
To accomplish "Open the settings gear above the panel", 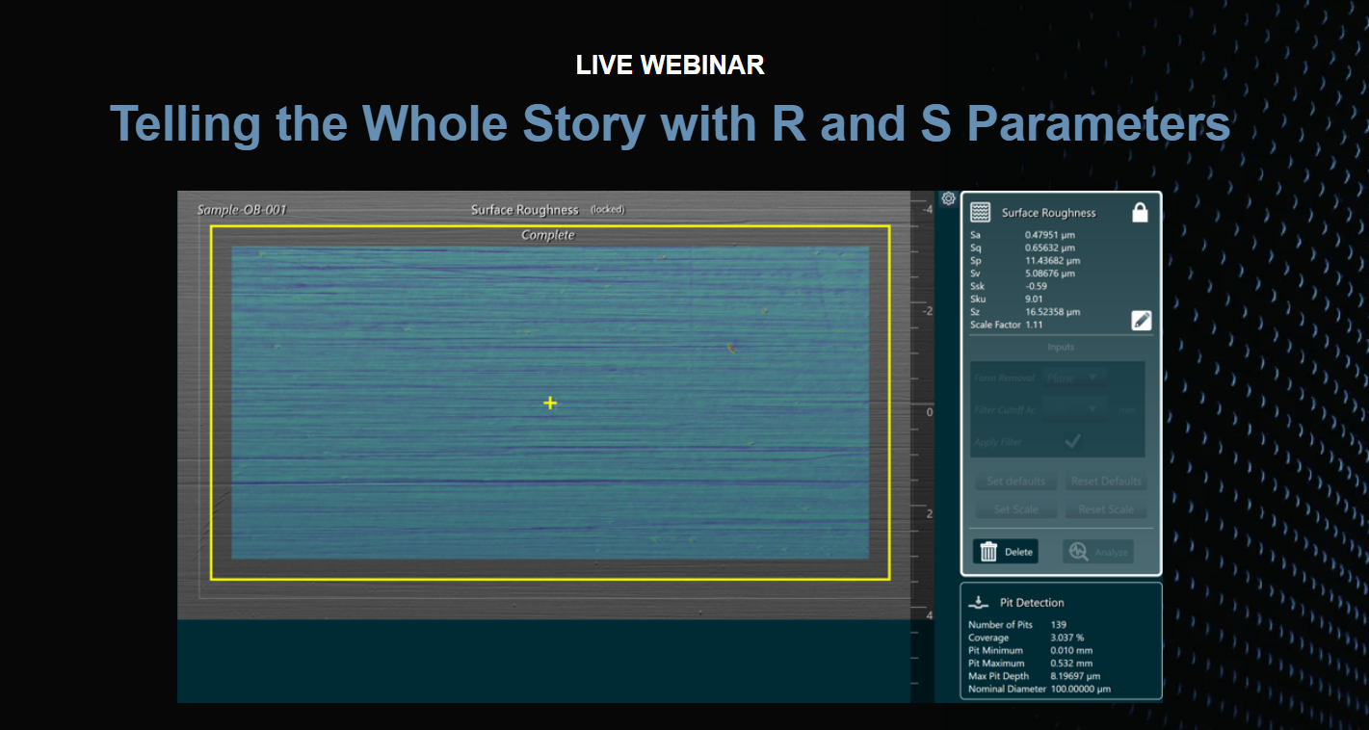I will 948,198.
